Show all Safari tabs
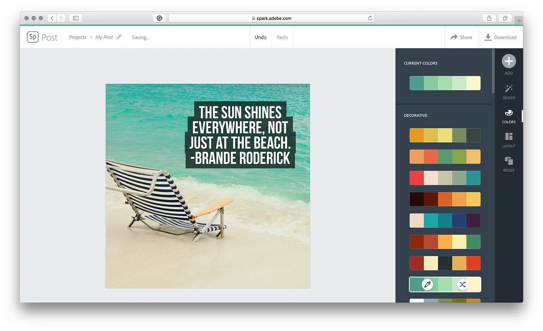This screenshot has height=331, width=543. [505, 18]
